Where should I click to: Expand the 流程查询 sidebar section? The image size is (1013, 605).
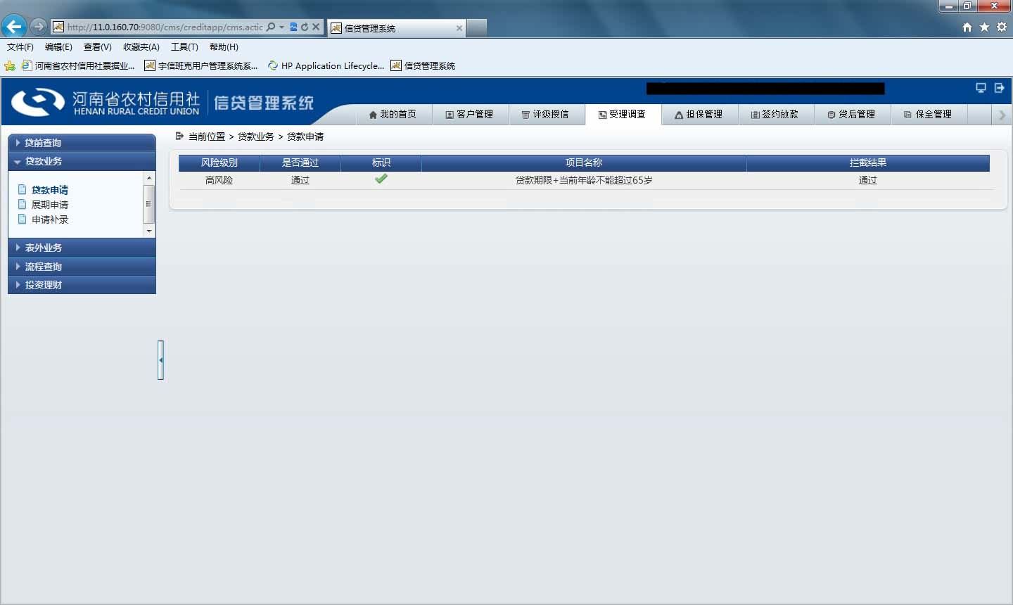(82, 267)
